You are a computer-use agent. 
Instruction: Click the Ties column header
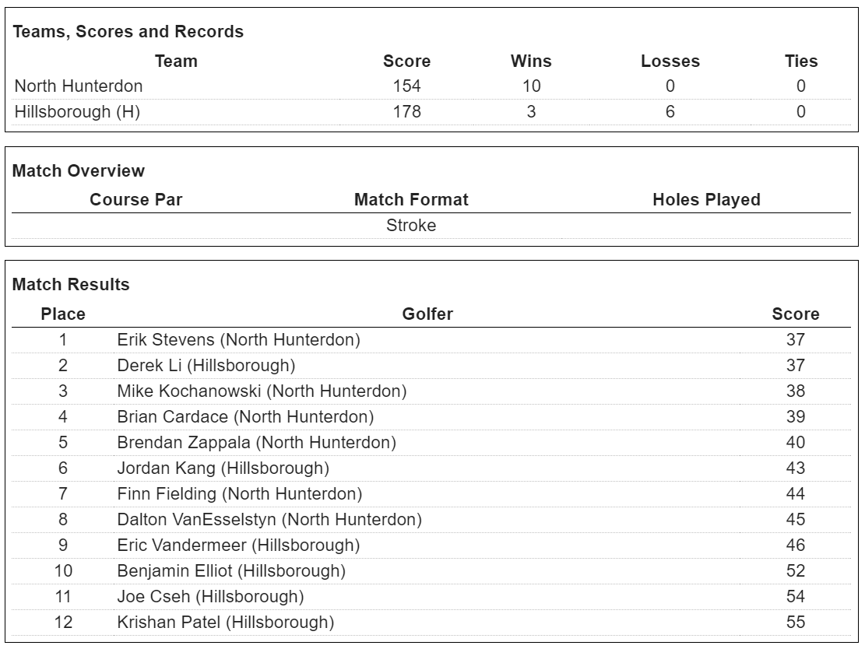point(801,61)
